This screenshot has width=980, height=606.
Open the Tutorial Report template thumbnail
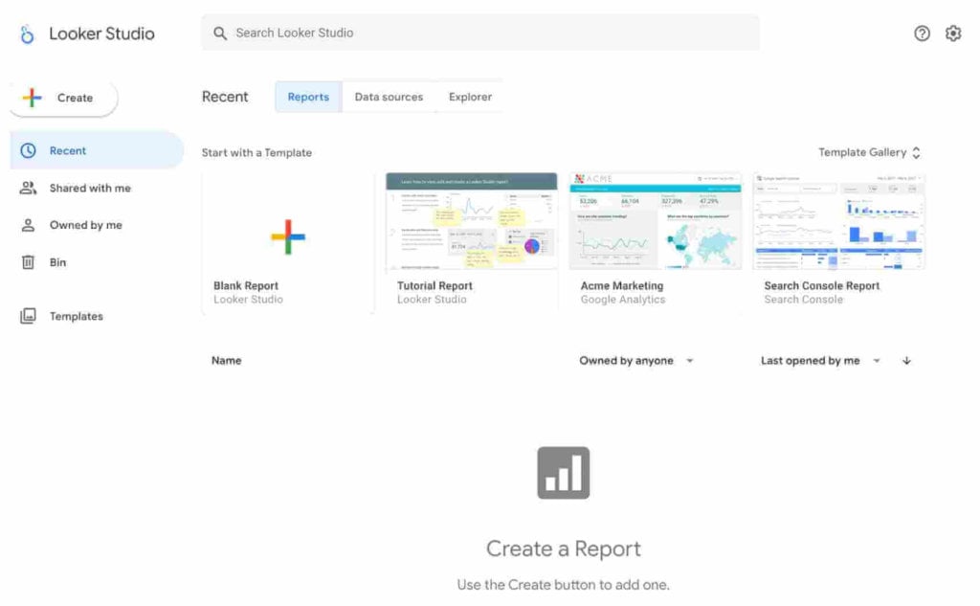[470, 225]
